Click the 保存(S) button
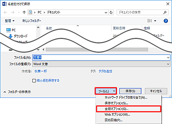Screen dimensions: 172x124 click(130, 91)
